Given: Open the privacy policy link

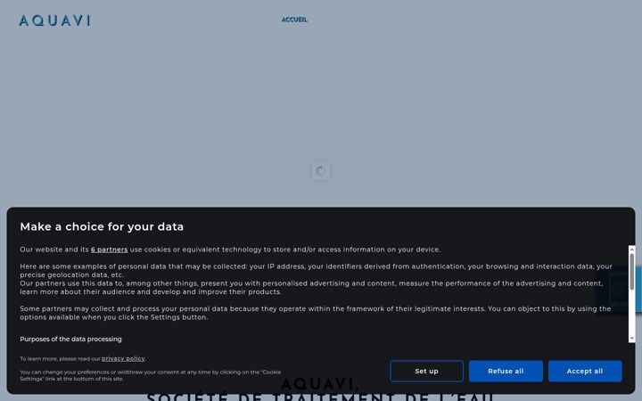Looking at the screenshot, I should pos(123,359).
